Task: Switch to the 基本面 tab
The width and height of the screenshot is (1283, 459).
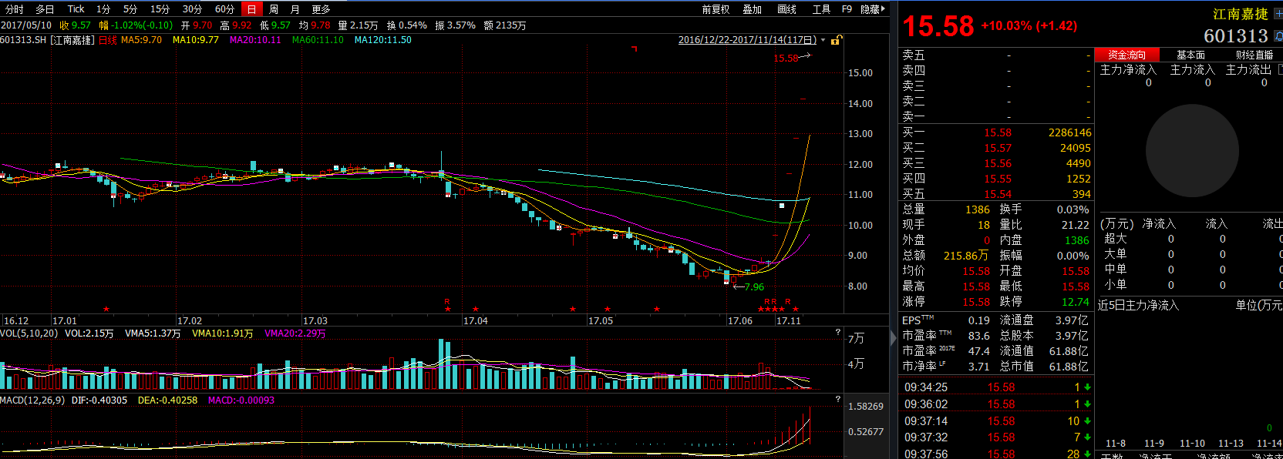Action: pos(1190,55)
